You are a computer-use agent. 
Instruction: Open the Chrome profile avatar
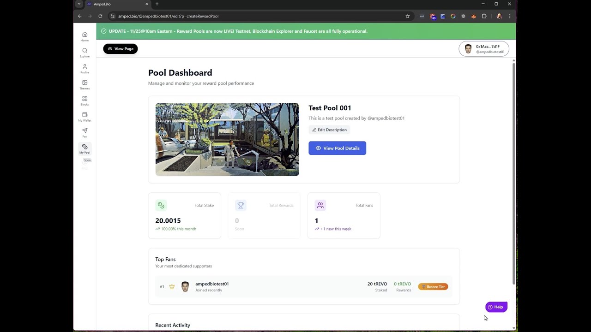pos(499,16)
